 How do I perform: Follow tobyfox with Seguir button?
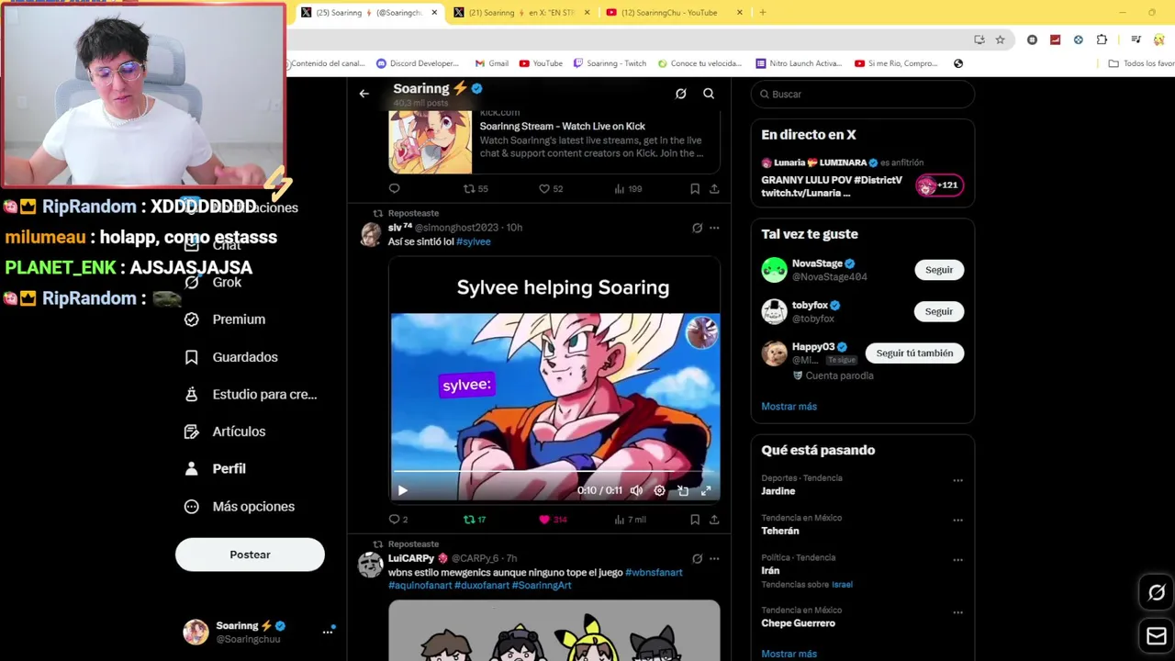[x=939, y=311]
